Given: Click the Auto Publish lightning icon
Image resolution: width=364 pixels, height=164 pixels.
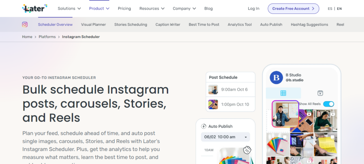Looking at the screenshot, I should point(204,126).
